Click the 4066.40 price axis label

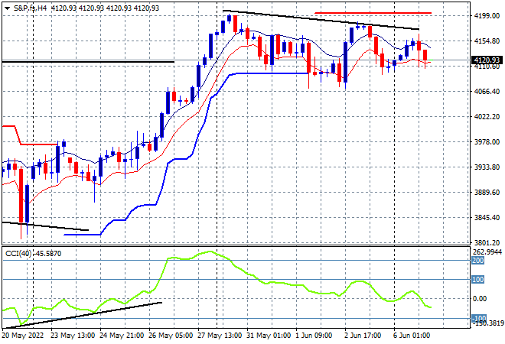[487, 92]
